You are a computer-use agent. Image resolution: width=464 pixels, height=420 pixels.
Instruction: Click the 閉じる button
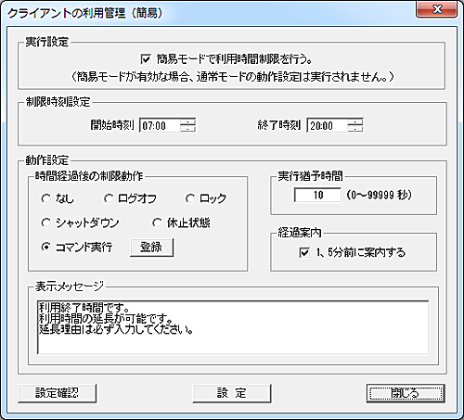point(406,393)
